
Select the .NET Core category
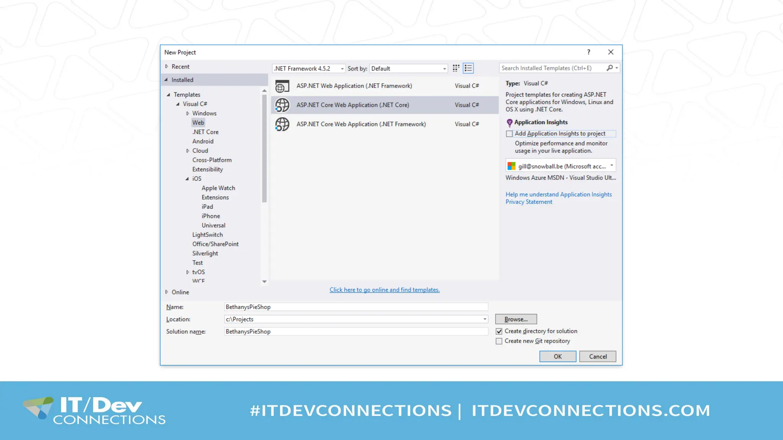(x=205, y=132)
